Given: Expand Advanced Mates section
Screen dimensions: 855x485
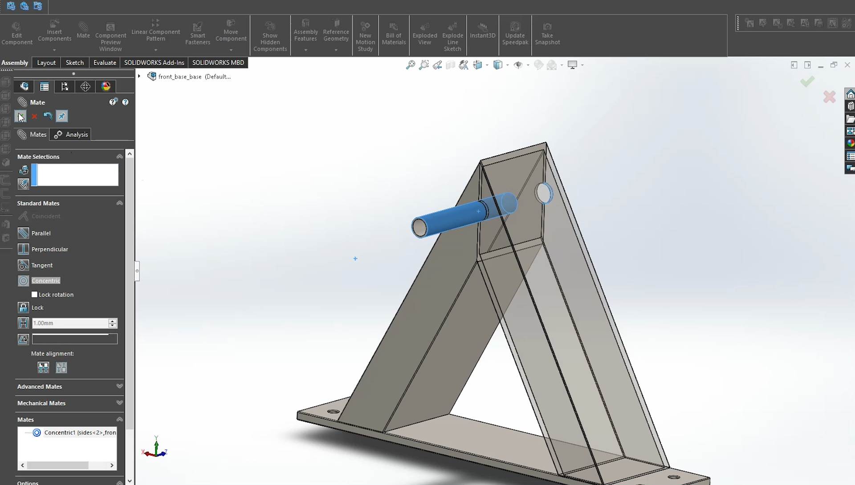Looking at the screenshot, I should [119, 386].
